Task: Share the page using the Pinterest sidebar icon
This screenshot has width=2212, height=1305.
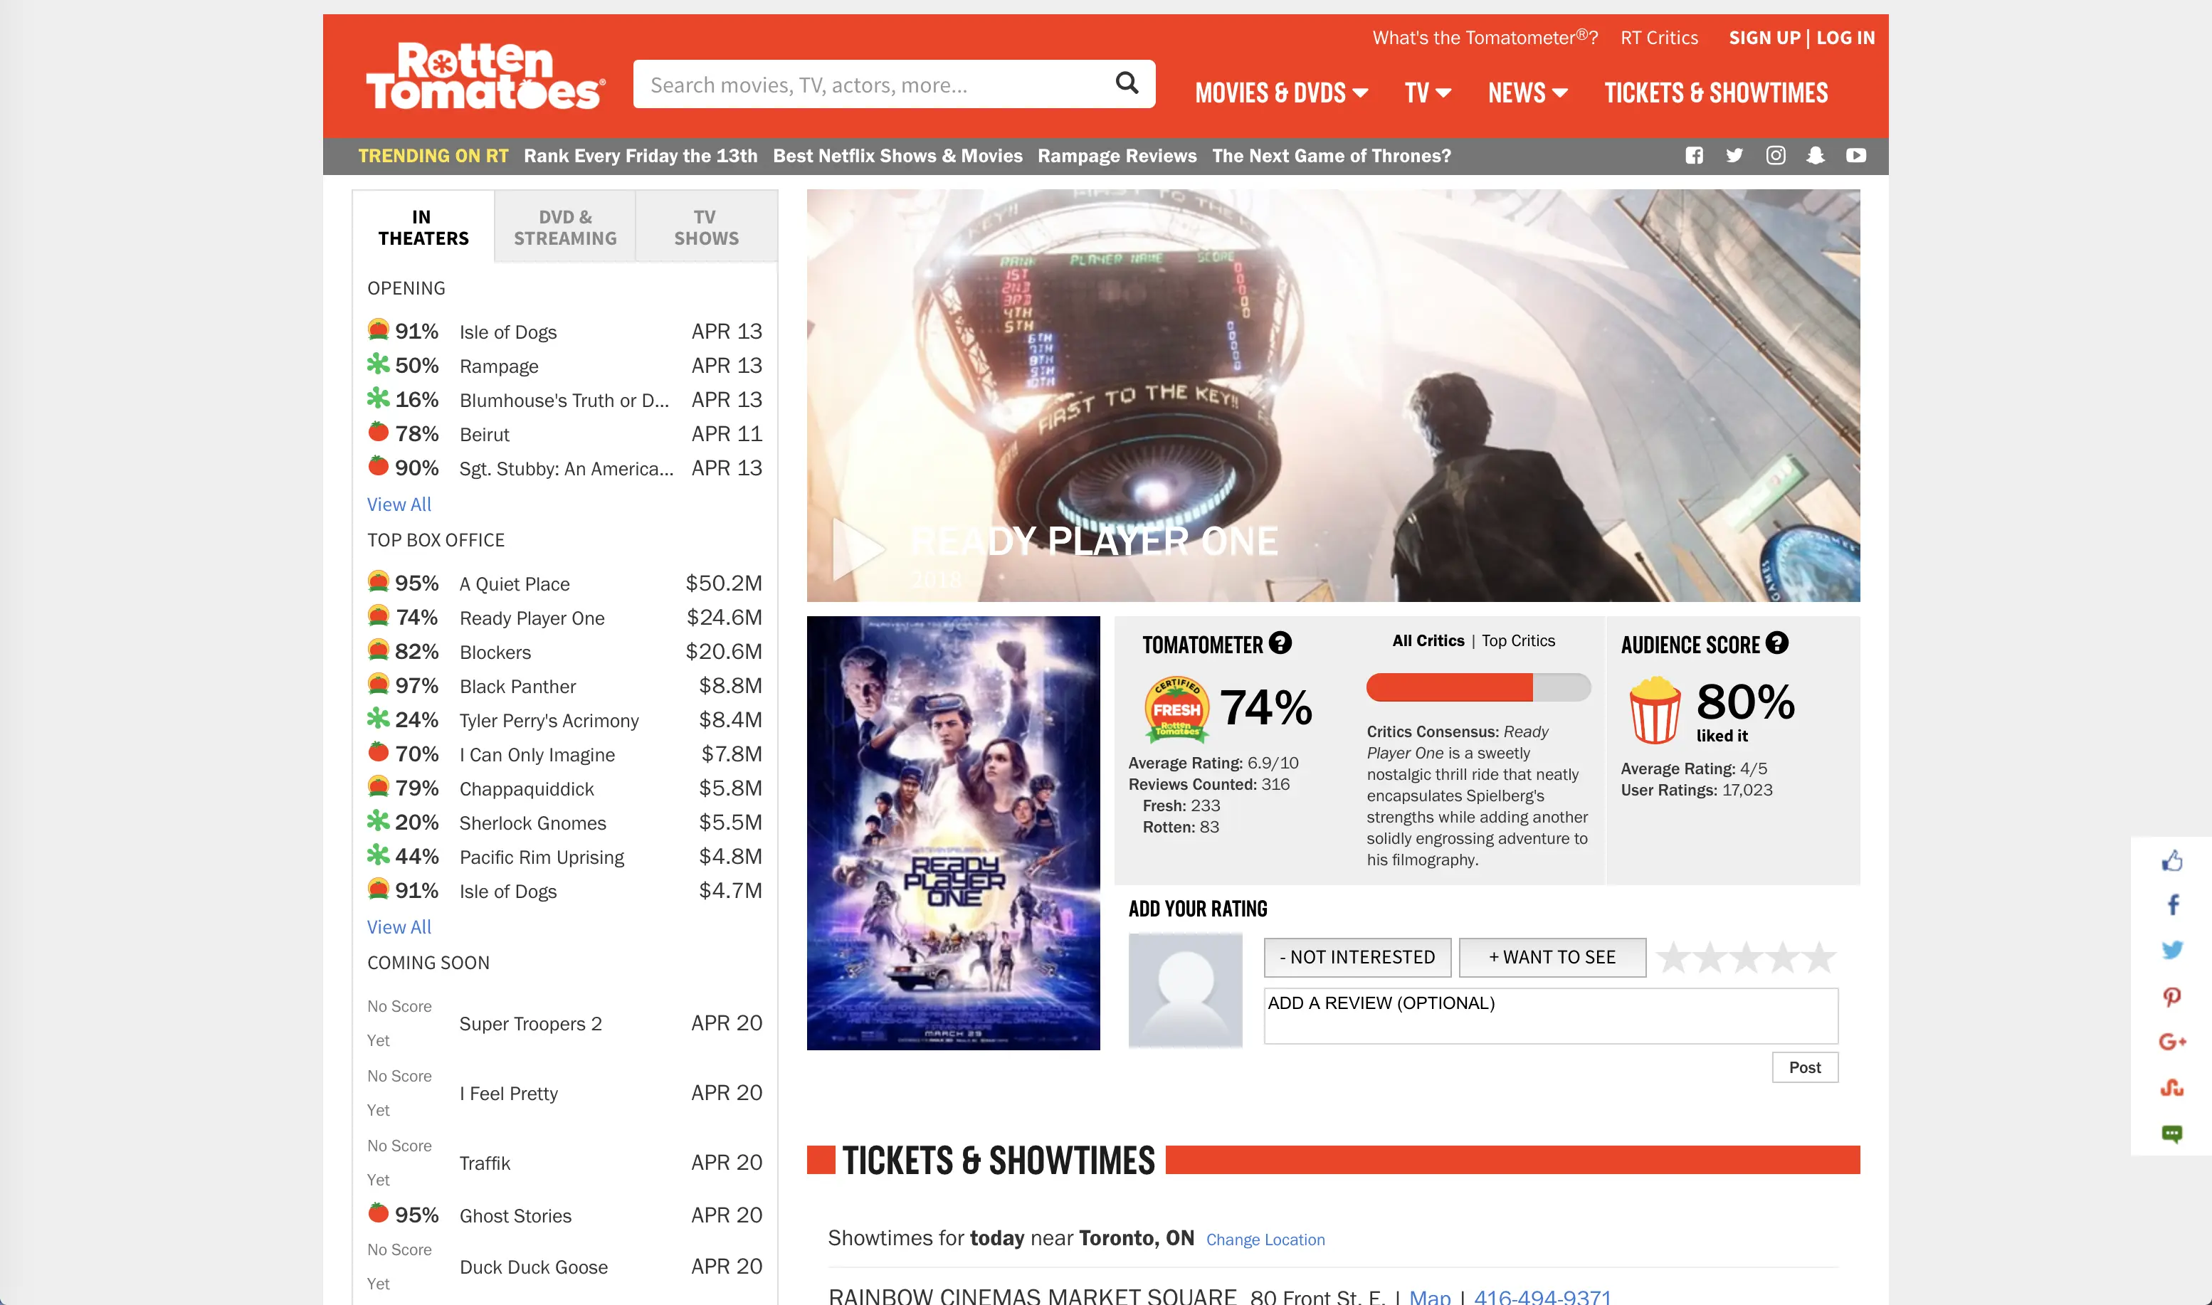Action: tap(2174, 995)
